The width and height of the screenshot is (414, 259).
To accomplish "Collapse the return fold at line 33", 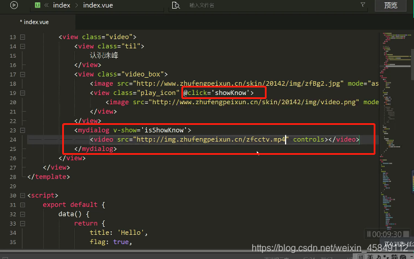I will click(x=22, y=224).
